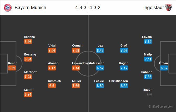Open the Bayern Munich team name link
Screen dimensions: 176x112
pos(30,7)
